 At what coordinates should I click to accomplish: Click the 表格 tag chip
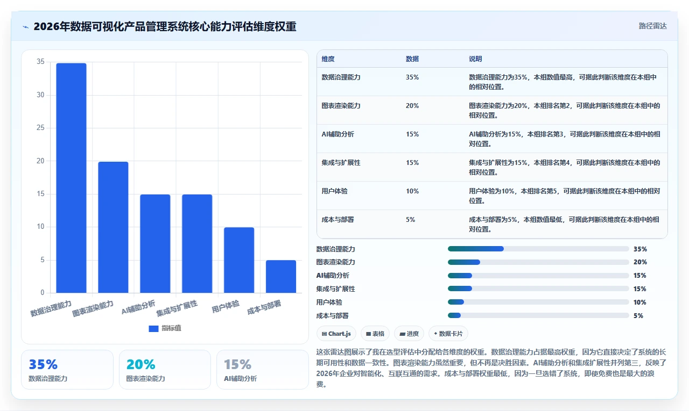[x=375, y=334]
